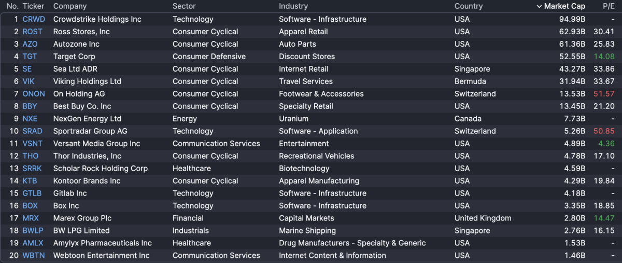Image resolution: width=622 pixels, height=263 pixels.
Task: Click the No. column header
Action: [12, 6]
